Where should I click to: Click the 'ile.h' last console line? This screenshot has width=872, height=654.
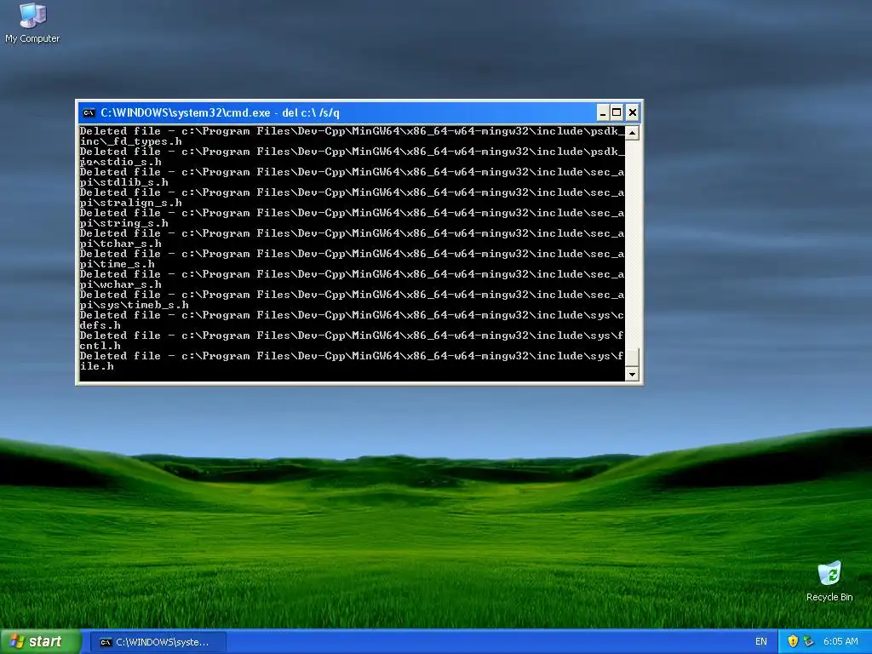coord(97,366)
